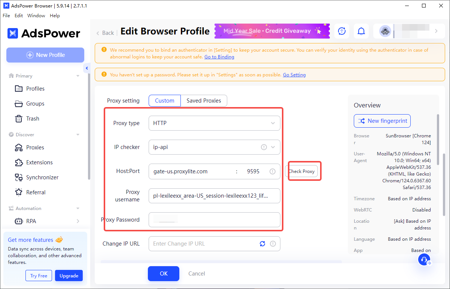Switch to the Saved Proxies tab
Screen dimensions: 450x289
[204, 101]
